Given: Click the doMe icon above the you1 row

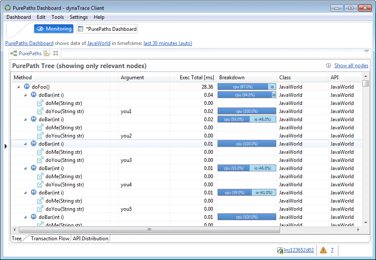Looking at the screenshot, I should coord(40,103).
